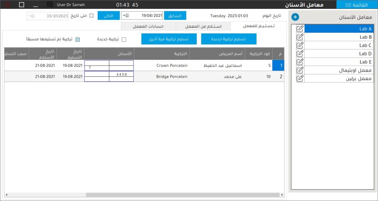
Task: Click the تسليم تركيبة مرة أخرى button
Action: click(x=168, y=39)
